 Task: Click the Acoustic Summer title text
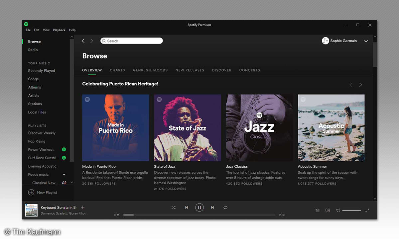(x=313, y=167)
